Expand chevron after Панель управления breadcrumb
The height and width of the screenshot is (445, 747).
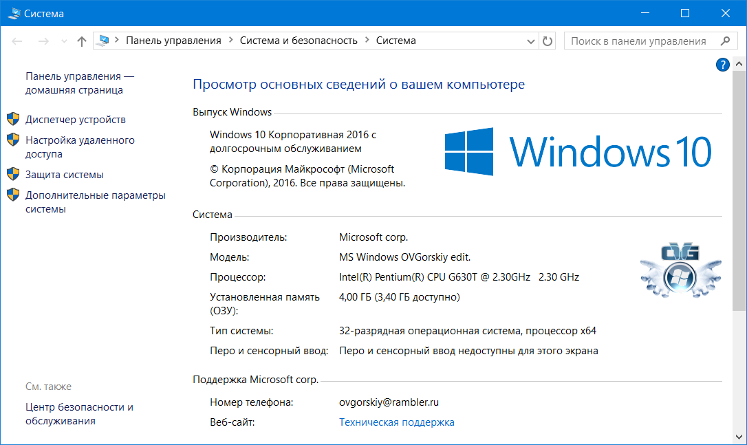click(230, 41)
